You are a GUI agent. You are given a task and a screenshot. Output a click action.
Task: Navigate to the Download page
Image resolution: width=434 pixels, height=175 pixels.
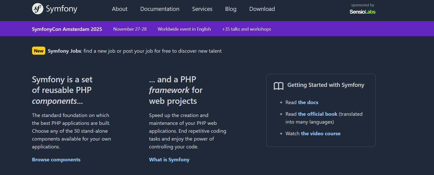tap(262, 9)
